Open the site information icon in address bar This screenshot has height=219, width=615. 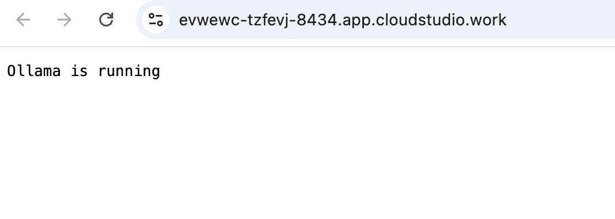156,20
